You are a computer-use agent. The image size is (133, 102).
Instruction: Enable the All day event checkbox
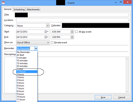click(76, 32)
